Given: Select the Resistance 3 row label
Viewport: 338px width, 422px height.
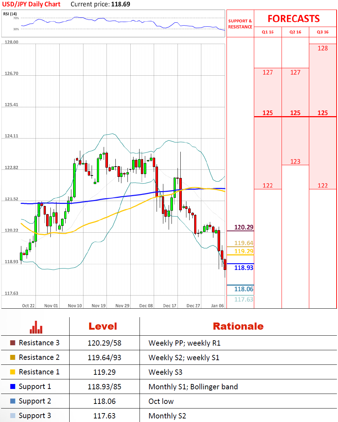Looking at the screenshot, I should point(39,343).
